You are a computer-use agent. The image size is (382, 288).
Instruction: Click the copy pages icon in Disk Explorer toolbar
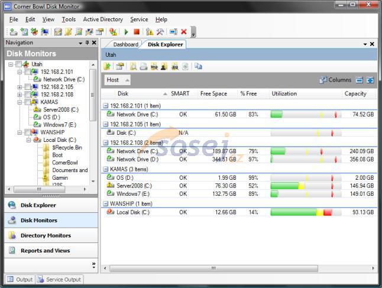click(198, 66)
